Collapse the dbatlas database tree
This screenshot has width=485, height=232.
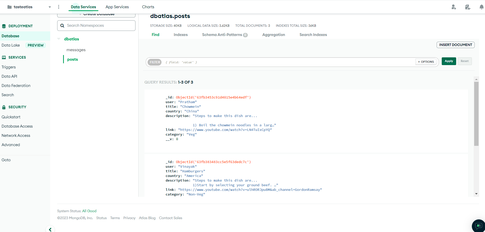click(x=59, y=39)
